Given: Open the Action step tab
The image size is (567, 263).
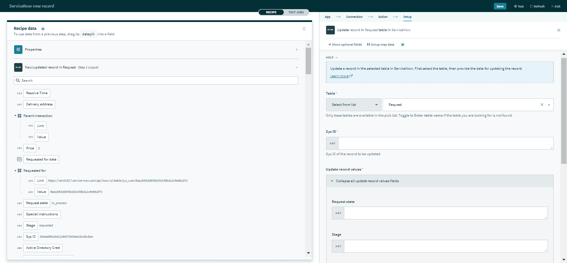Looking at the screenshot, I should point(383,17).
